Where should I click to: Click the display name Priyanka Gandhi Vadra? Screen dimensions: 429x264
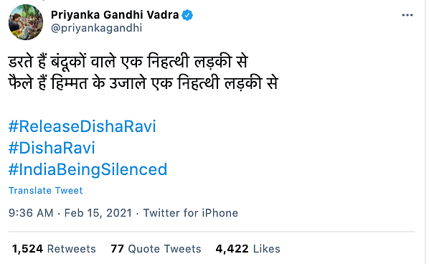click(x=115, y=15)
